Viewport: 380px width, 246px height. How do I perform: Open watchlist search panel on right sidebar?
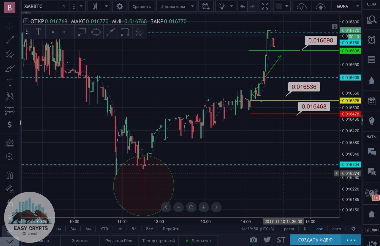click(371, 20)
